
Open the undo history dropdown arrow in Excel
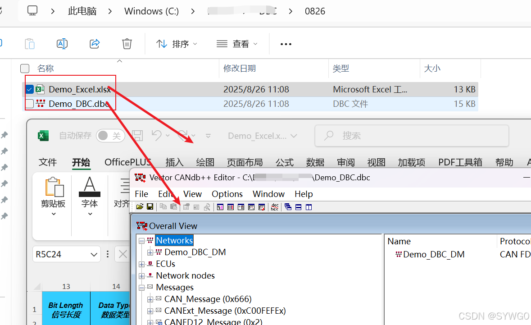pyautogui.click(x=168, y=136)
